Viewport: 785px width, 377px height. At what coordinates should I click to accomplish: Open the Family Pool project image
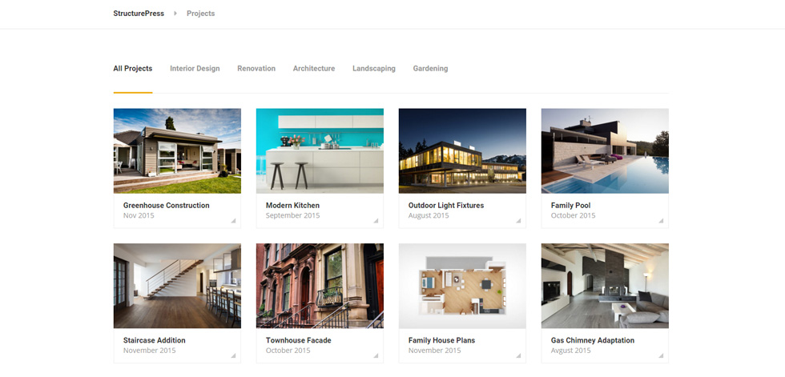[x=605, y=151]
